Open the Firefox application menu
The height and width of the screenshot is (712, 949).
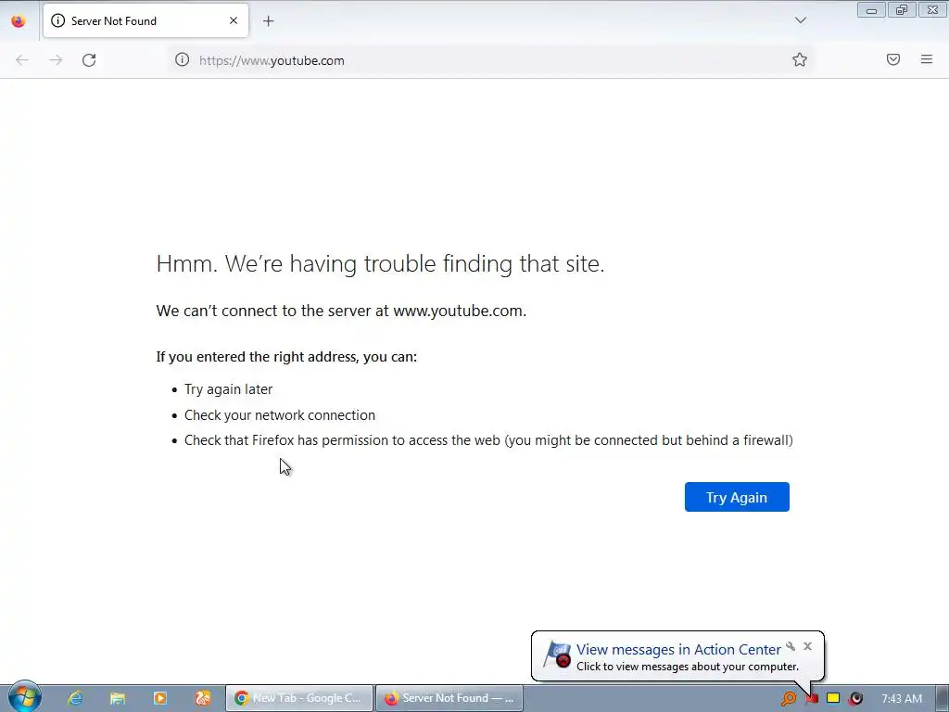click(x=926, y=59)
